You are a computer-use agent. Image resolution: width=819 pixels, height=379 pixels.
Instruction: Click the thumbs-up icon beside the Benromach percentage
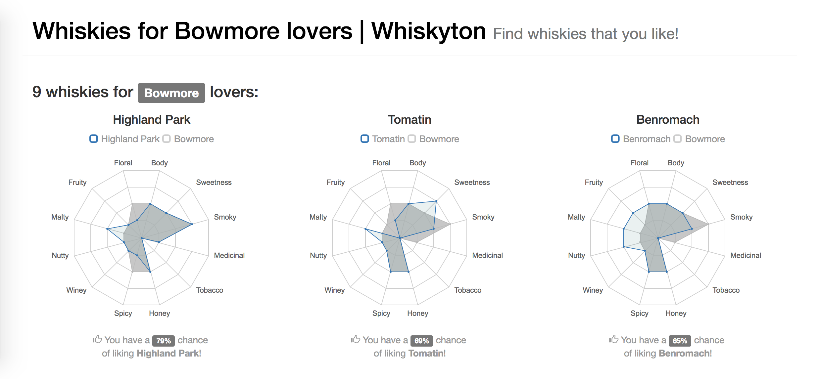pos(614,340)
